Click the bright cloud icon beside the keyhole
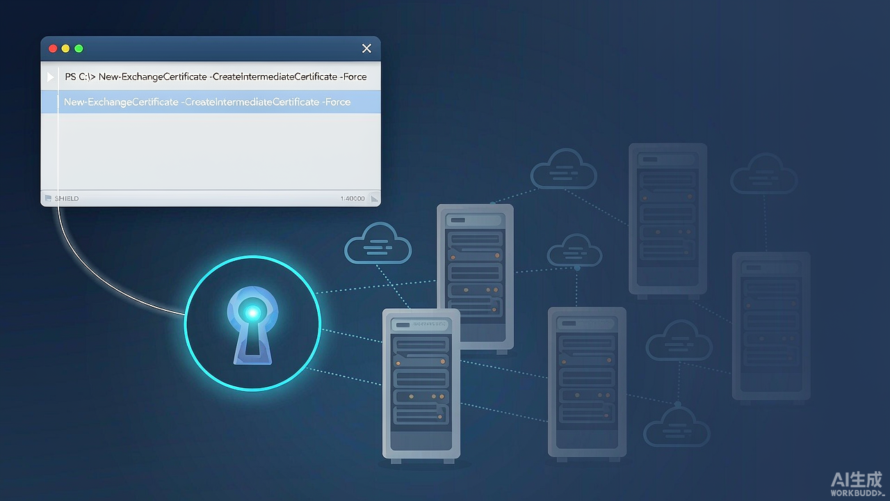The height and width of the screenshot is (501, 890). (x=378, y=244)
